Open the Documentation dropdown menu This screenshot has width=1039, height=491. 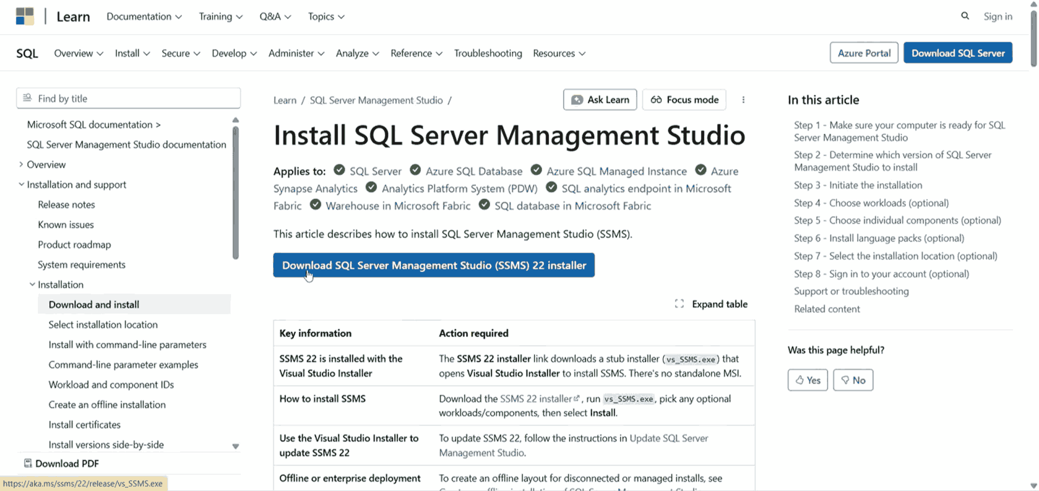point(144,16)
